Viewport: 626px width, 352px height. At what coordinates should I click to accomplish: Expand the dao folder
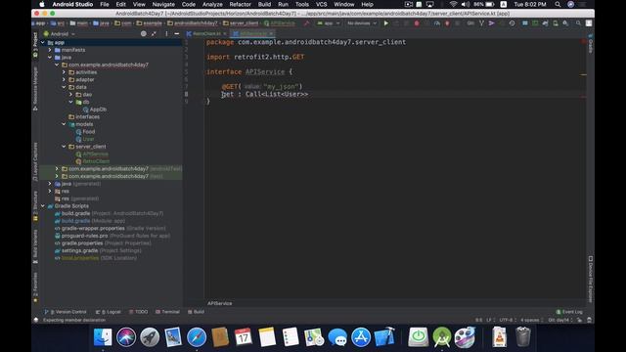[71, 95]
